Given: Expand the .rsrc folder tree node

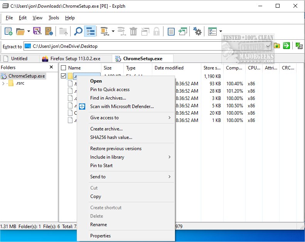Looking at the screenshot, I should pyautogui.click(x=3, y=83).
